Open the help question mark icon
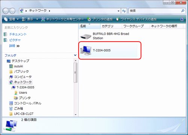The width and height of the screenshot is (188, 135). 182,19
